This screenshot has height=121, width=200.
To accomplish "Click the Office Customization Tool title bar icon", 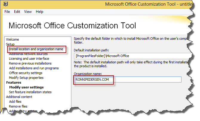I will (5, 4).
